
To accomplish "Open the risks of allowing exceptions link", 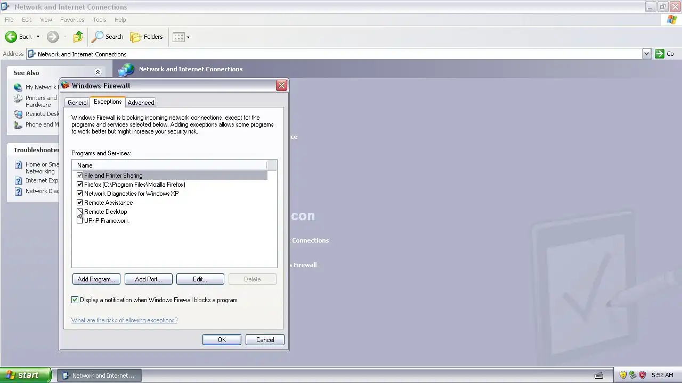I will click(x=124, y=320).
